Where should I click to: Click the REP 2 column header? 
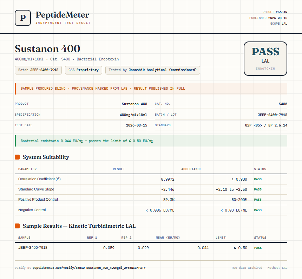click(126, 238)
